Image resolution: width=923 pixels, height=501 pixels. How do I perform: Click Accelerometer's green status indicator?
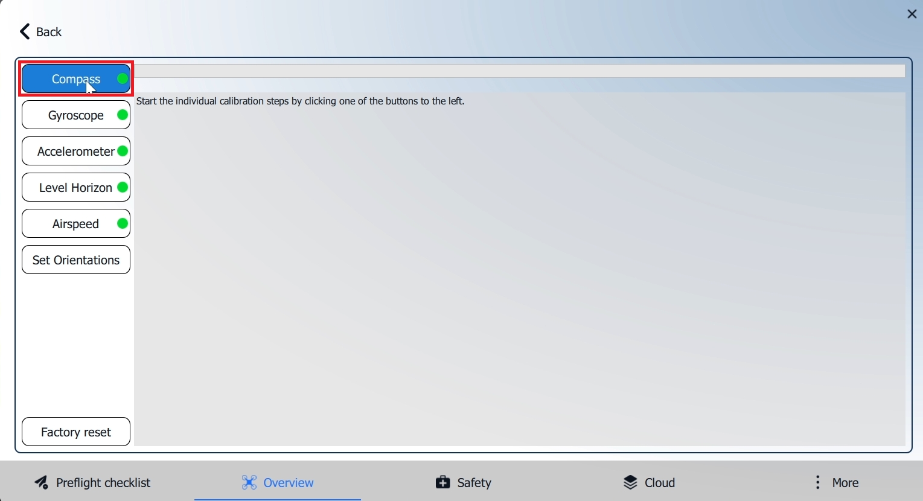pyautogui.click(x=123, y=152)
